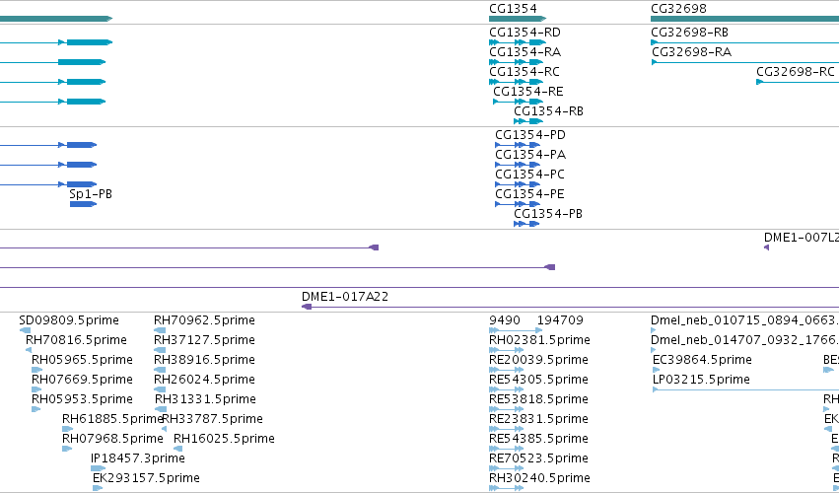Select EST RE20039.5prime
839x493 pixels.
[x=506, y=370]
